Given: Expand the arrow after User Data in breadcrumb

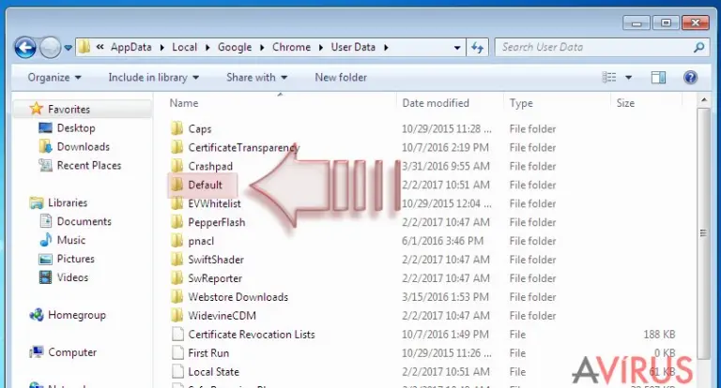Looking at the screenshot, I should coord(386,47).
